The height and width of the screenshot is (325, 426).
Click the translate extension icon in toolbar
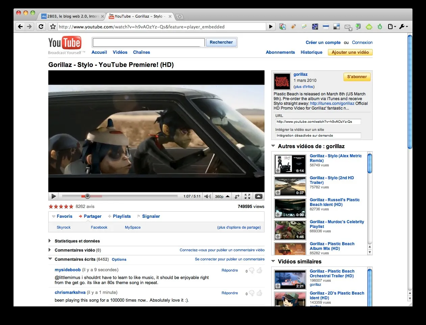282,27
